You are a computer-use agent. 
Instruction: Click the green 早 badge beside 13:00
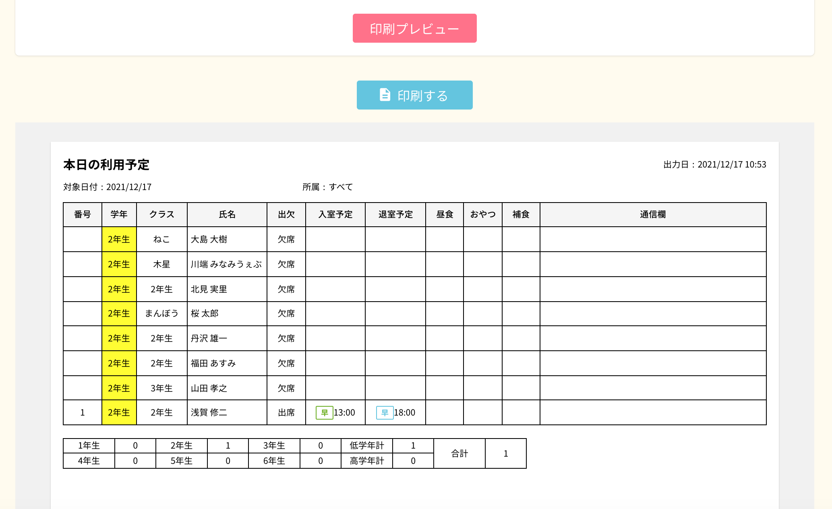[x=324, y=413]
